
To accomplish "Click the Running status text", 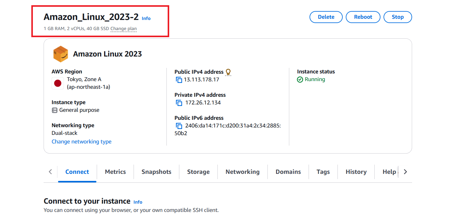I will click(315, 80).
